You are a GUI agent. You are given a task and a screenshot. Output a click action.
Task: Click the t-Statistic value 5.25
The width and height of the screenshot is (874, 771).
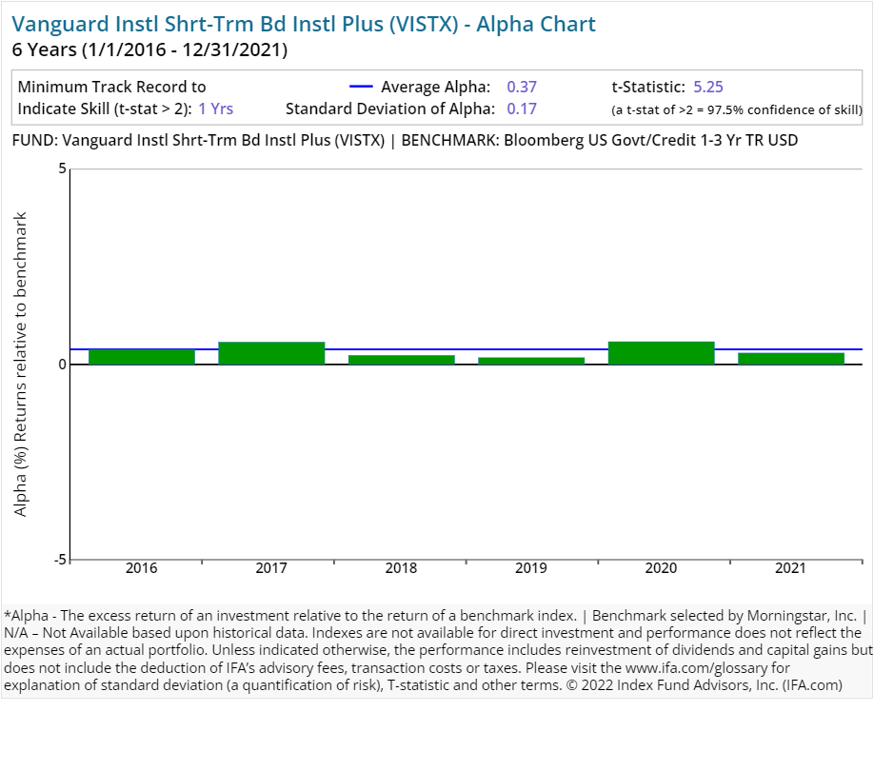pyautogui.click(x=708, y=87)
